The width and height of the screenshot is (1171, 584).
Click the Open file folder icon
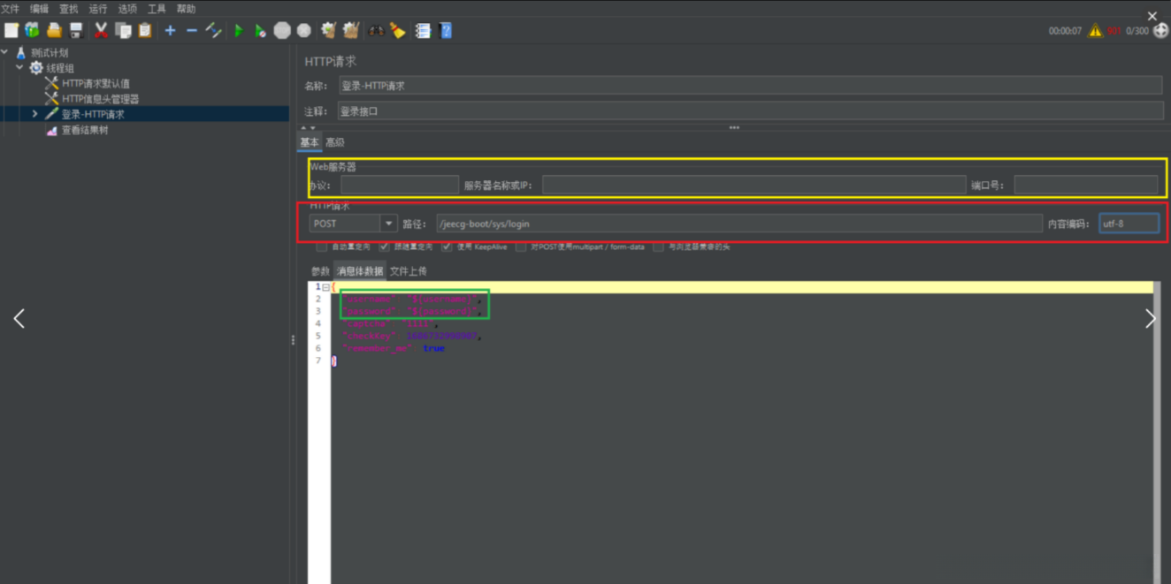pyautogui.click(x=54, y=31)
